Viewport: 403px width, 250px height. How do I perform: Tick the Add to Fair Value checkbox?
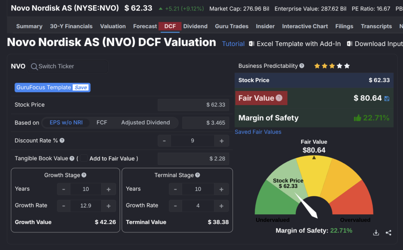tap(84, 159)
